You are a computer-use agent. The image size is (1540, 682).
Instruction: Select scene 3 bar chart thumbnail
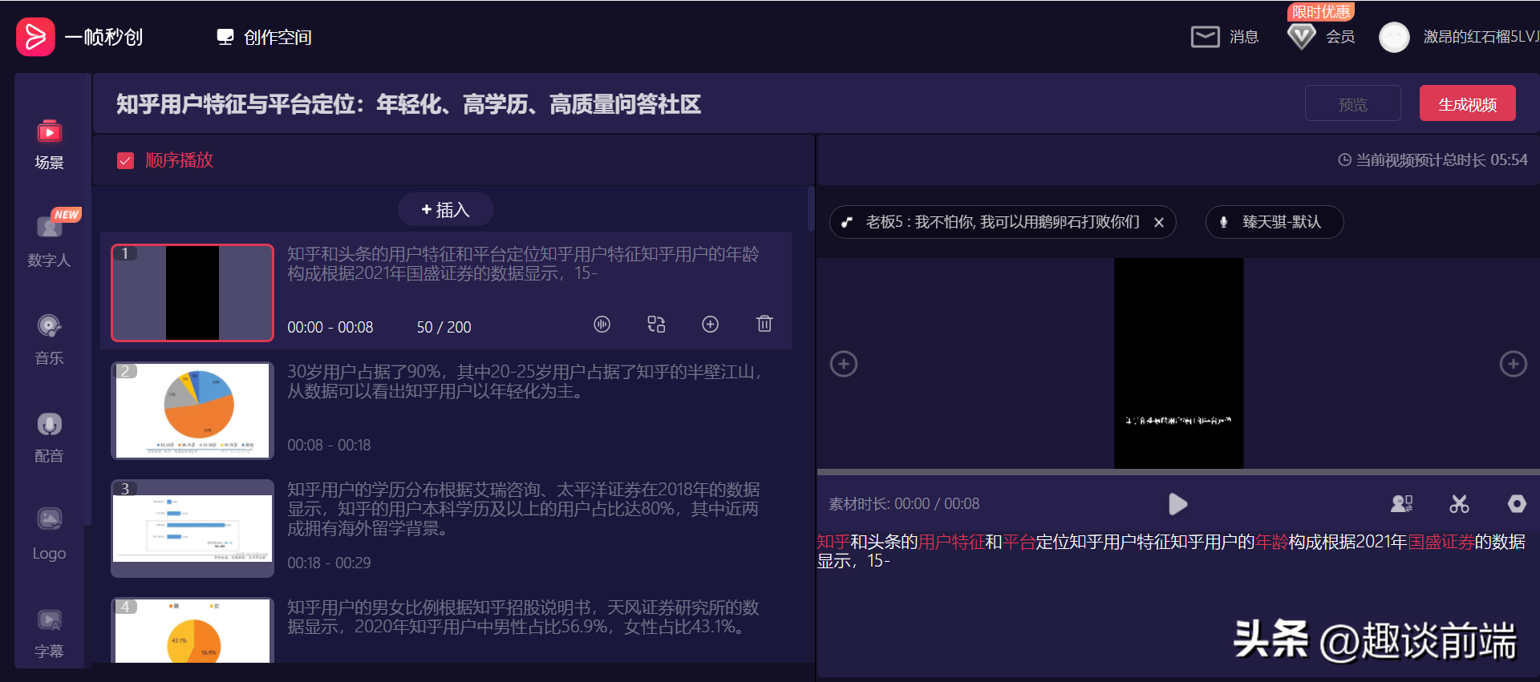[x=192, y=528]
